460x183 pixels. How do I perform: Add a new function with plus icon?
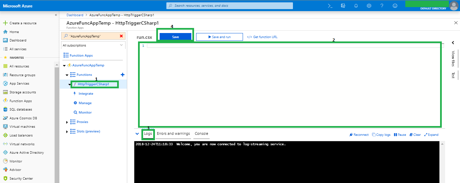(x=123, y=75)
